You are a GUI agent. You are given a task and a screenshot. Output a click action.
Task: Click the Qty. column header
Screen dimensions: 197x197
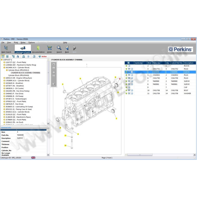tap(168, 63)
